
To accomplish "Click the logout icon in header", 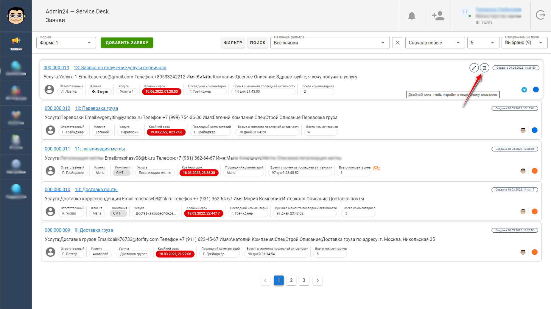I will point(541,15).
